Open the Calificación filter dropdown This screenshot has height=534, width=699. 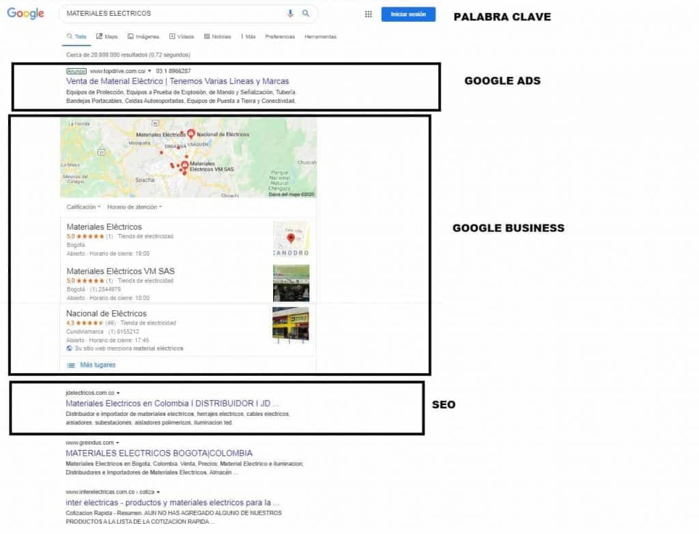click(x=83, y=207)
